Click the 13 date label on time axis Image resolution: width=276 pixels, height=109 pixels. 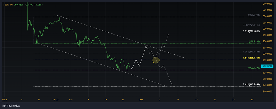point(197,100)
